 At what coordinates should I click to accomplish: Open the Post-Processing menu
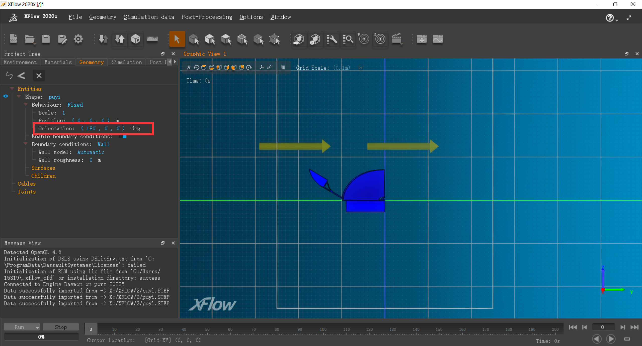tap(206, 17)
